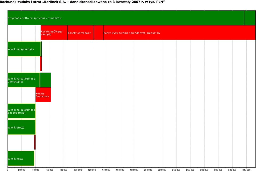Click the axis label 280 000
256x171 pixels.
point(204,170)
